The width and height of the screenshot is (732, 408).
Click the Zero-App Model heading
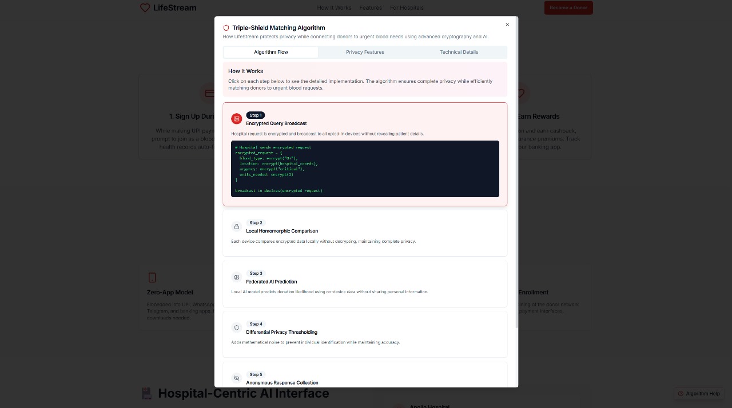click(170, 293)
